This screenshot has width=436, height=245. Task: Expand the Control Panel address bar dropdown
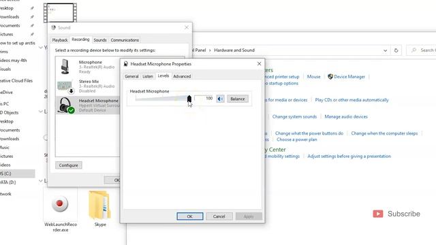(385, 50)
